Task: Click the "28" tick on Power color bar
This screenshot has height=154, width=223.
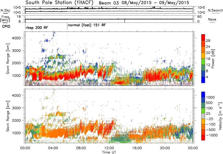Action: click(x=208, y=41)
